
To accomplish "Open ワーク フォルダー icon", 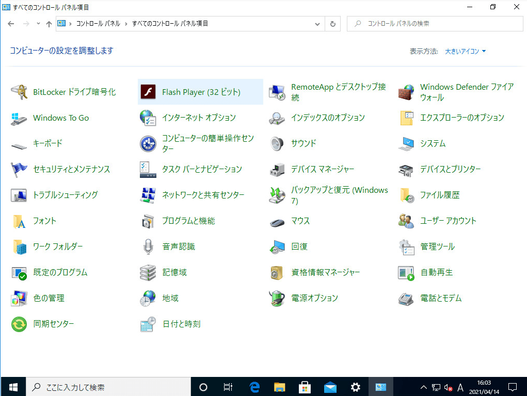I will [19, 247].
